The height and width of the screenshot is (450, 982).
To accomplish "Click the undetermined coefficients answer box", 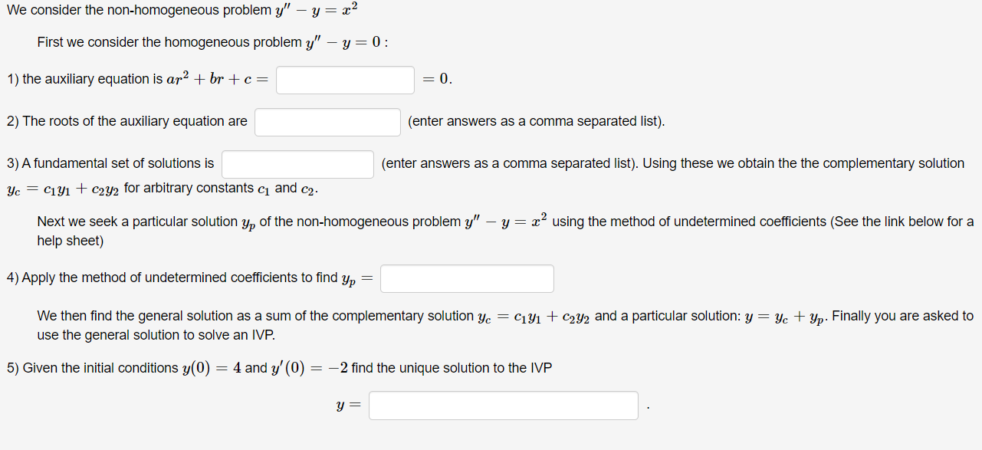I will point(467,278).
